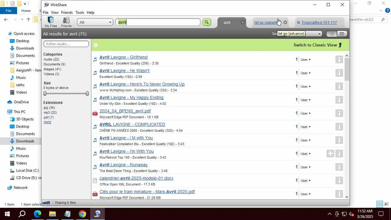Open the Tools menu
The width and height of the screenshot is (391, 220).
[x=80, y=13]
